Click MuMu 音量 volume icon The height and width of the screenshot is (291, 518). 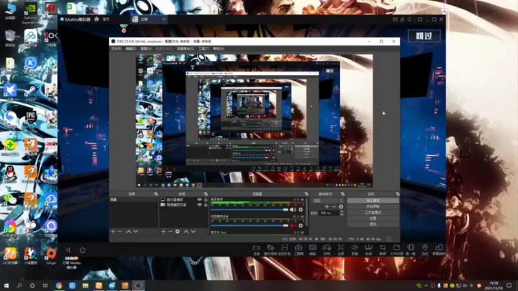pos(354,250)
